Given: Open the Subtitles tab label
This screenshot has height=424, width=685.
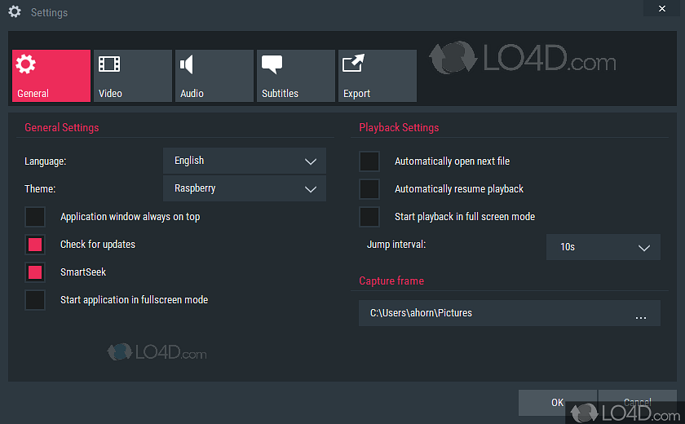Looking at the screenshot, I should pyautogui.click(x=280, y=94).
